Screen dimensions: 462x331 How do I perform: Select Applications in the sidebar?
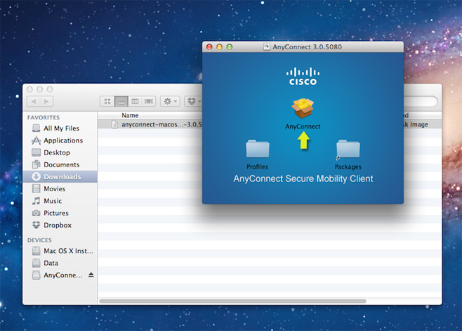click(62, 141)
